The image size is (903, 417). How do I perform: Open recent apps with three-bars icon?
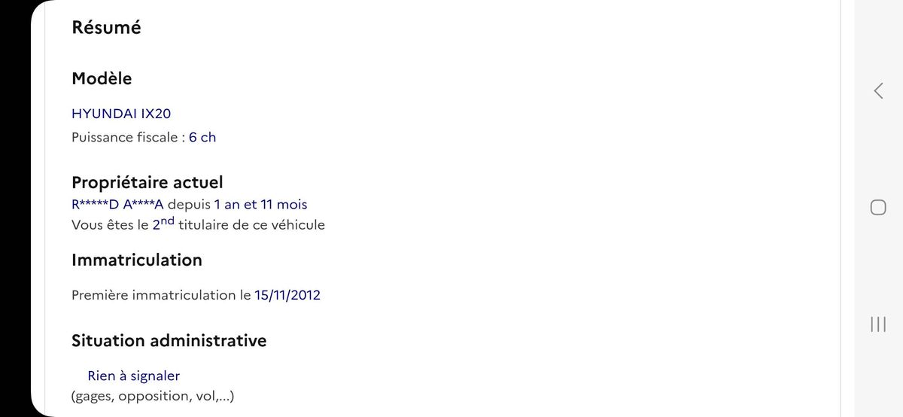878,324
